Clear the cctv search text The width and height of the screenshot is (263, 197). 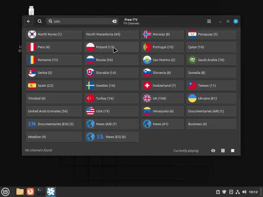[114, 21]
